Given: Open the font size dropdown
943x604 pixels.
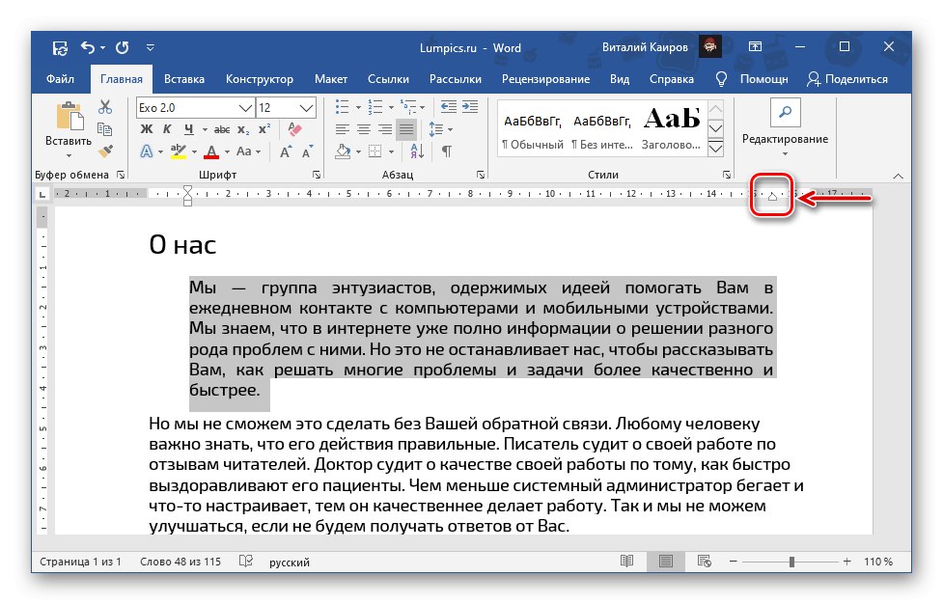Looking at the screenshot, I should click(x=283, y=107).
